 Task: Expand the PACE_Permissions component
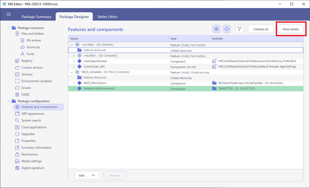(x=74, y=83)
